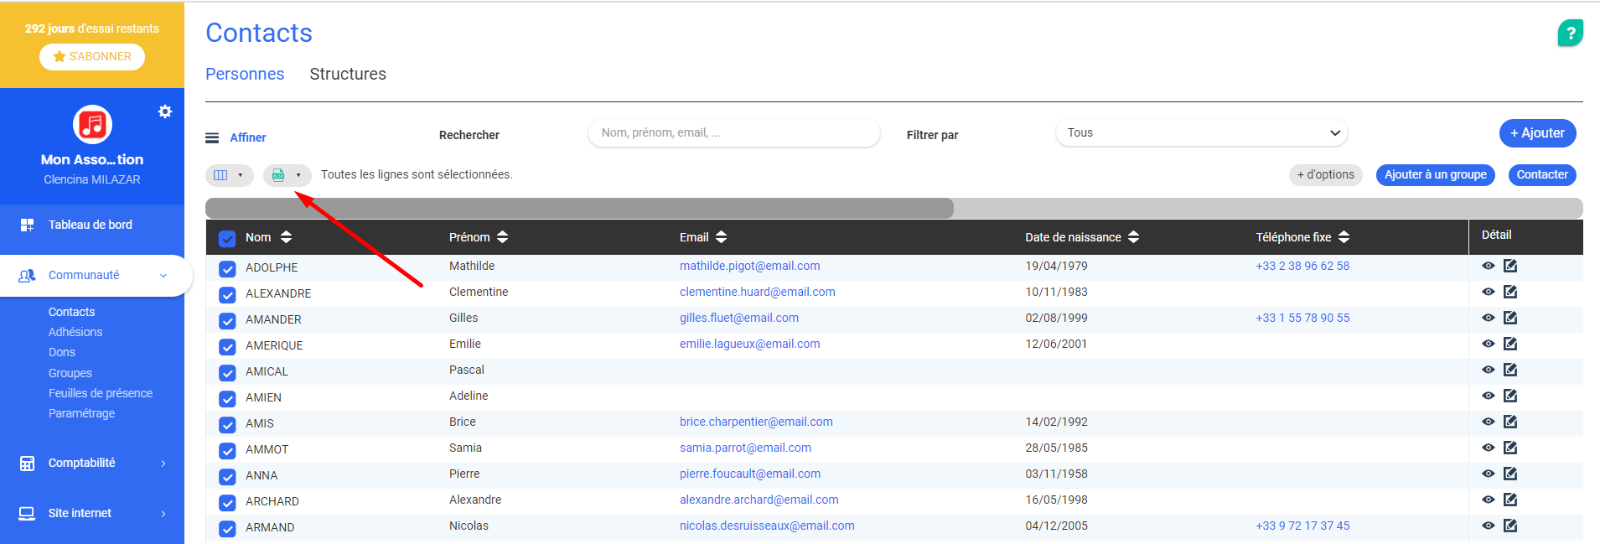Click Ajouter à un groupe button
Viewport: 1600px width, 544px height.
coord(1435,174)
